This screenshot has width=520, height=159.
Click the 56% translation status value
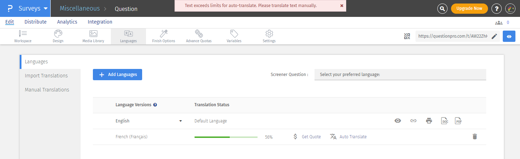tap(269, 137)
